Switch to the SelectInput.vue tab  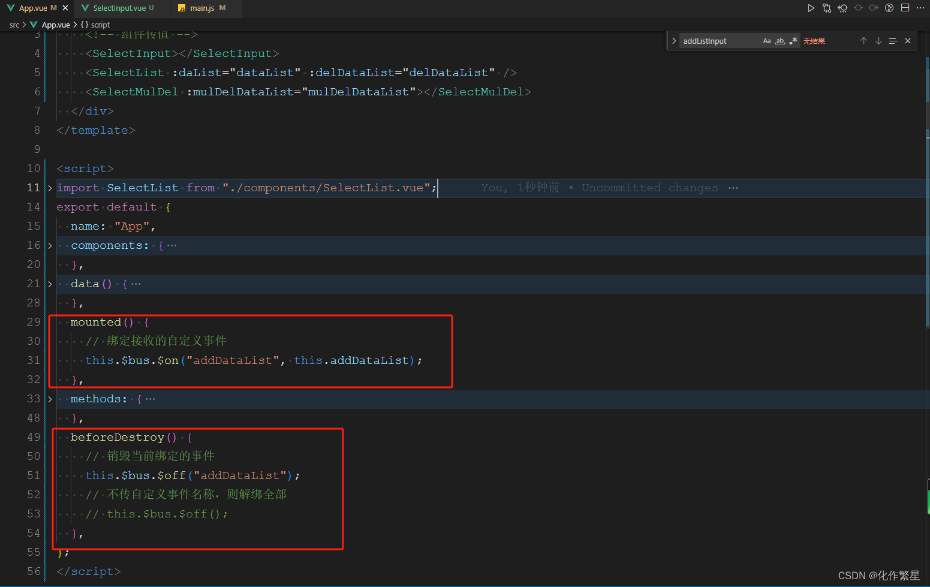[x=123, y=8]
